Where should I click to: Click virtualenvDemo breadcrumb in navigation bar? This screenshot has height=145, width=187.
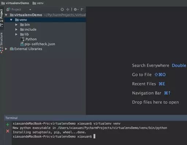point(15,3)
